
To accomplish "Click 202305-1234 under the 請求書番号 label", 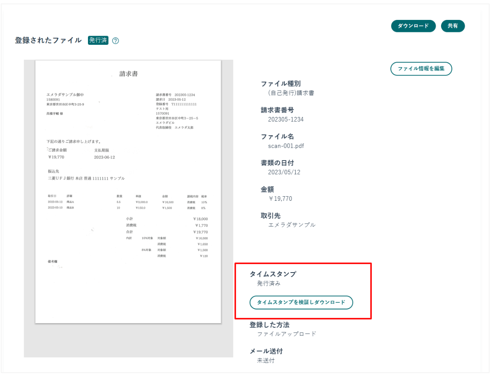I will tap(286, 119).
